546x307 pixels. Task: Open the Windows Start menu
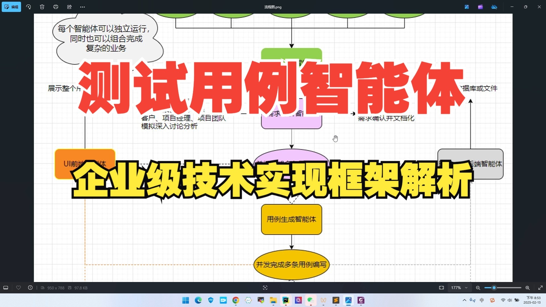click(185, 300)
